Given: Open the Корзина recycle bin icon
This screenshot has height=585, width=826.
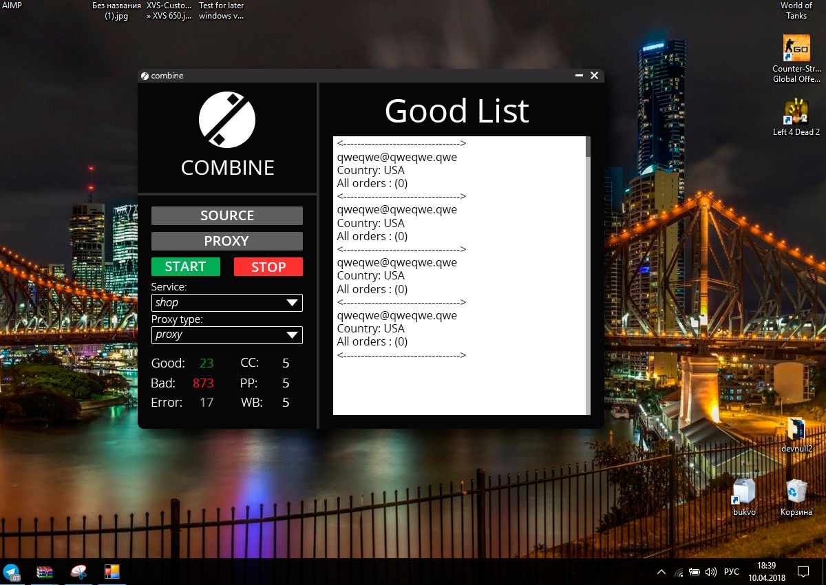Looking at the screenshot, I should pyautogui.click(x=796, y=491).
